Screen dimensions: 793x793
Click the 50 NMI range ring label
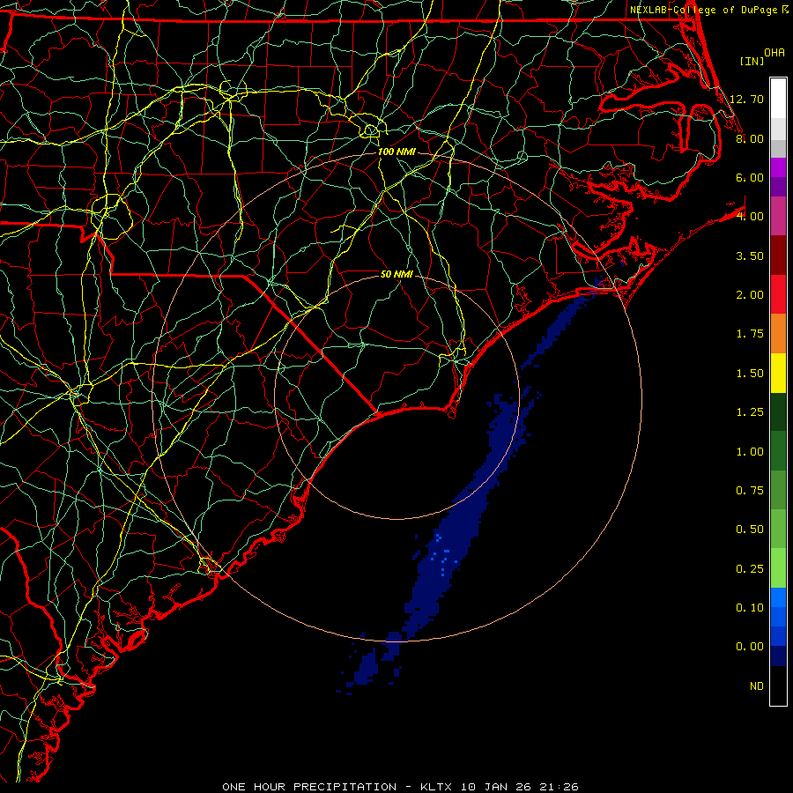396,274
